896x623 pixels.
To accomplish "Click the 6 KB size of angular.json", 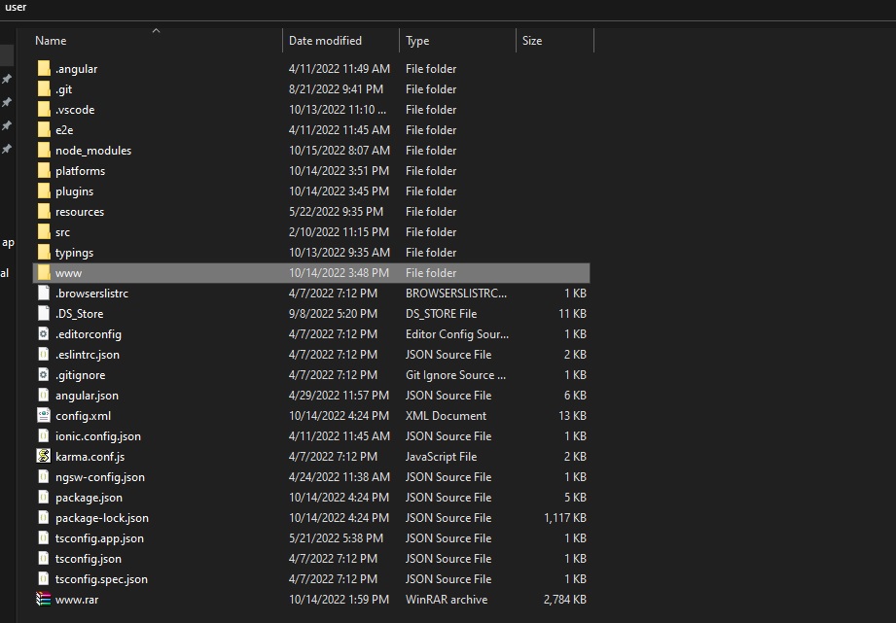I will pyautogui.click(x=575, y=396).
